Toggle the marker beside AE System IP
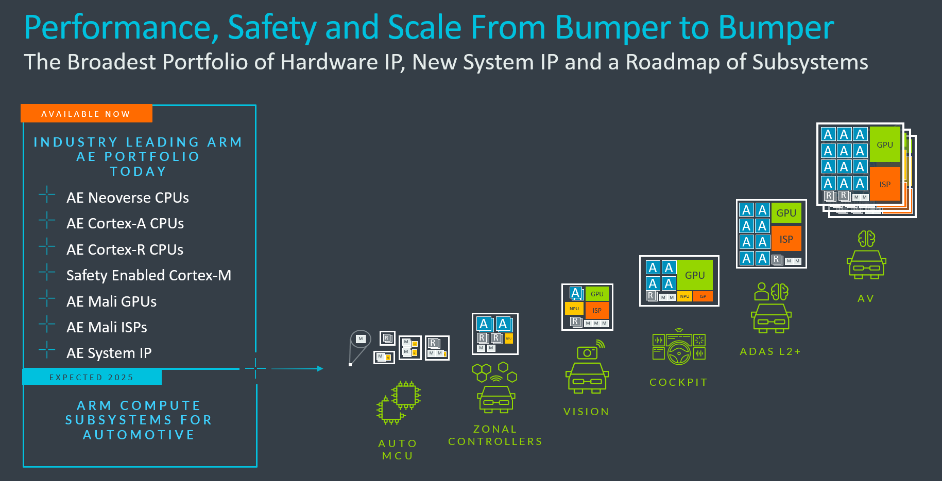The width and height of the screenshot is (942, 481). click(x=46, y=350)
